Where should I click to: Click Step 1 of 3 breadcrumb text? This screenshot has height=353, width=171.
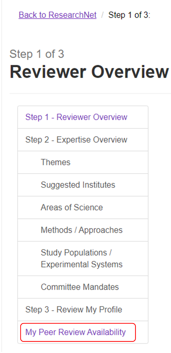[129, 15]
